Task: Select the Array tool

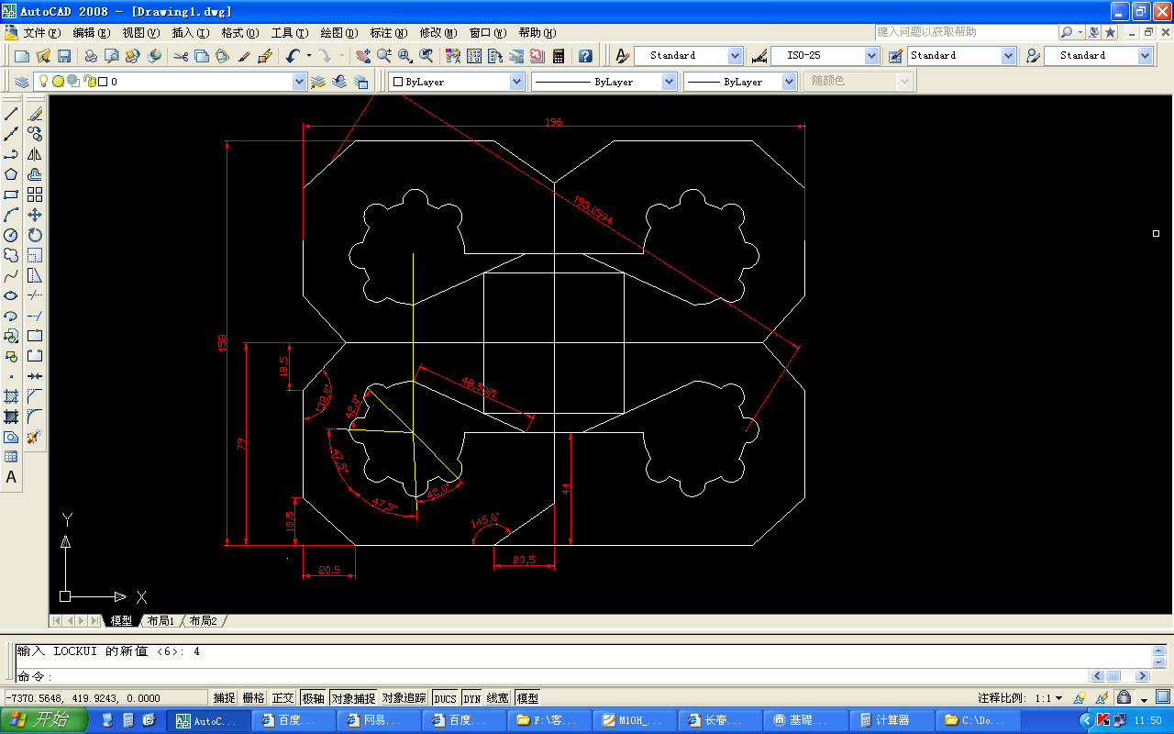Action: 35,195
